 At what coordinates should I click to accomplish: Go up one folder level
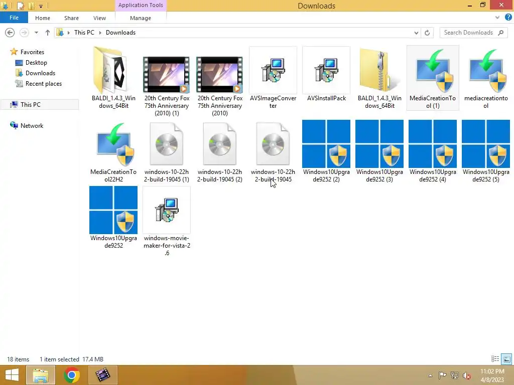[x=48, y=33]
